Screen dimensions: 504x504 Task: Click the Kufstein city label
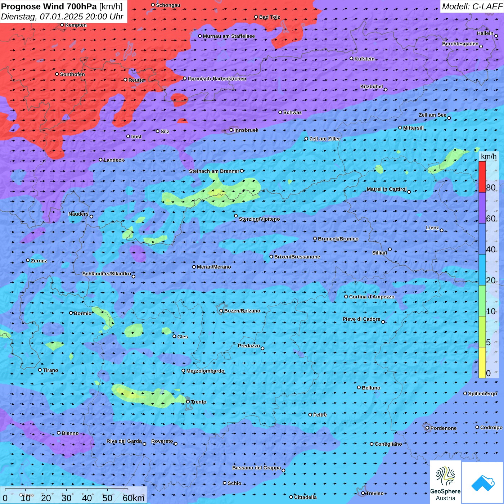pos(364,59)
